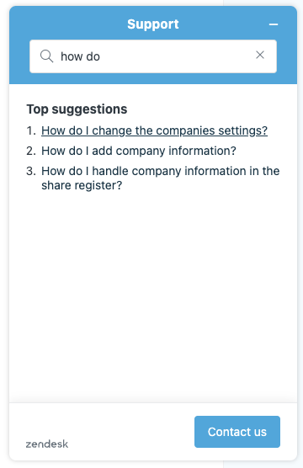Select the third suggestion about handling company information
The height and width of the screenshot is (468, 303).
pos(161,178)
